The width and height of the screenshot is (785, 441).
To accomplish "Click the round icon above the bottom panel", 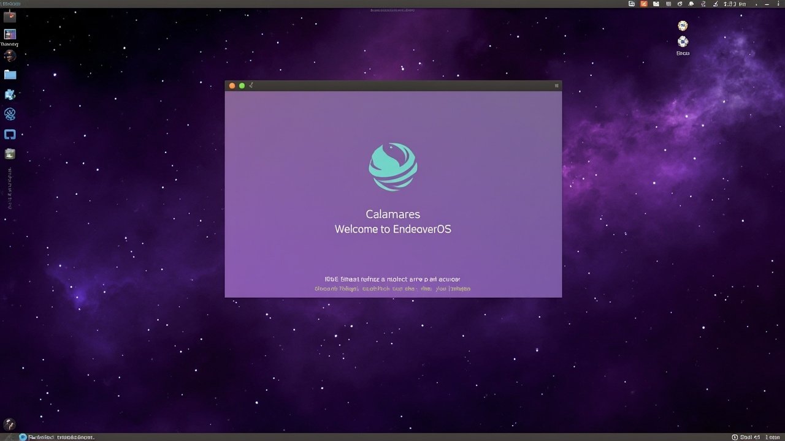I will tap(9, 424).
